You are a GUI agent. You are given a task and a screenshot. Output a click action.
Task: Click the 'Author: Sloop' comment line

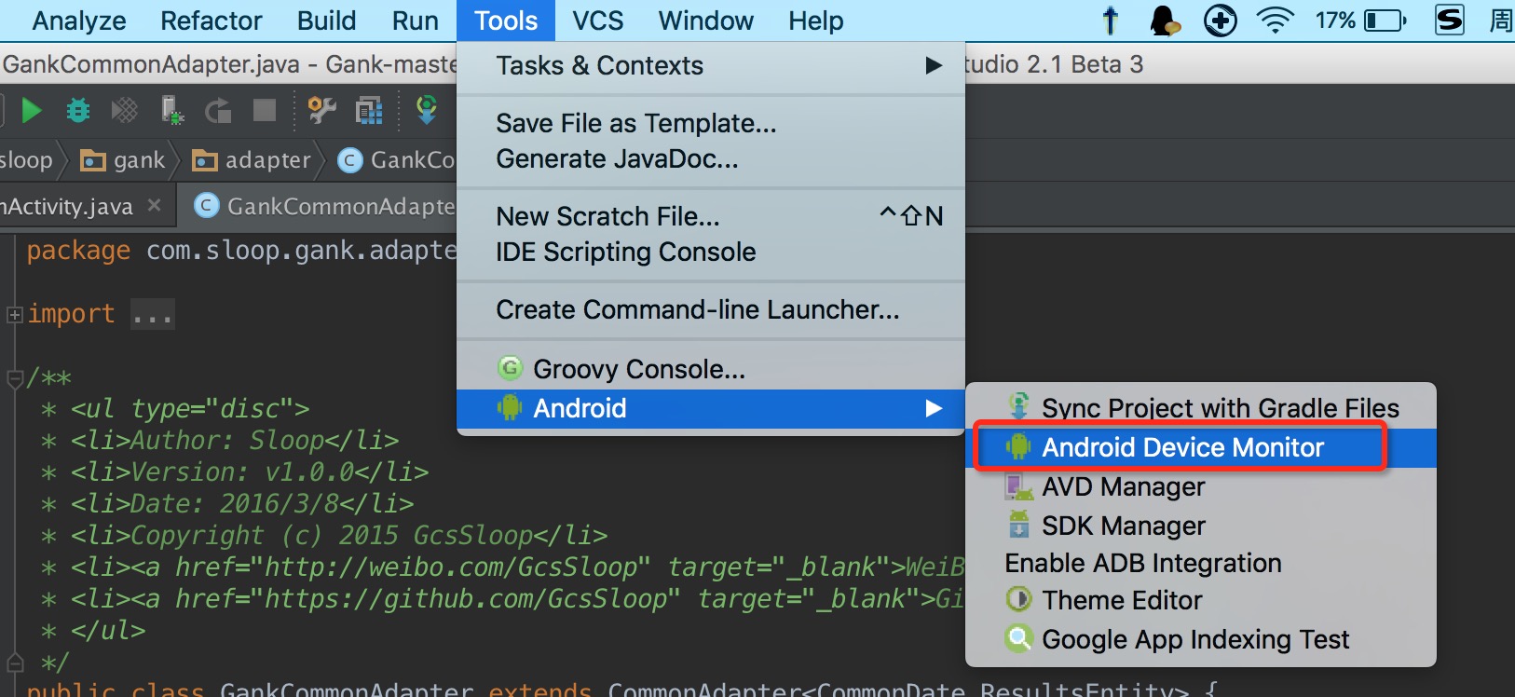coord(220,440)
